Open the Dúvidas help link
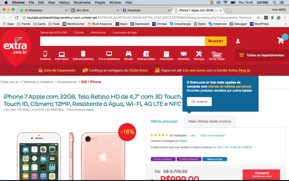 point(79,33)
